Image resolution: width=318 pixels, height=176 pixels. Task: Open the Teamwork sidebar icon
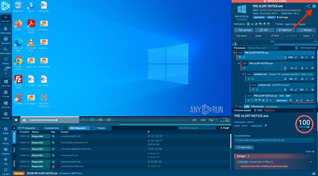[6, 40]
